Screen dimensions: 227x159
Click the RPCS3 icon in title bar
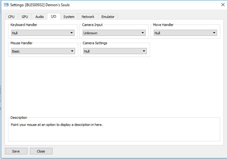(6, 5)
